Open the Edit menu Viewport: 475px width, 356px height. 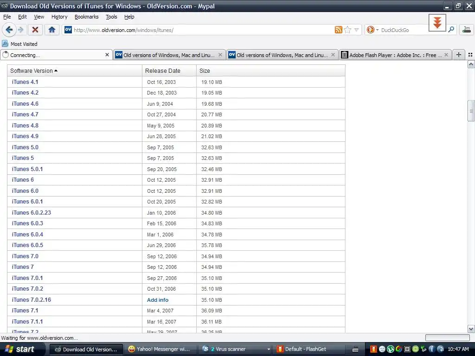point(22,17)
